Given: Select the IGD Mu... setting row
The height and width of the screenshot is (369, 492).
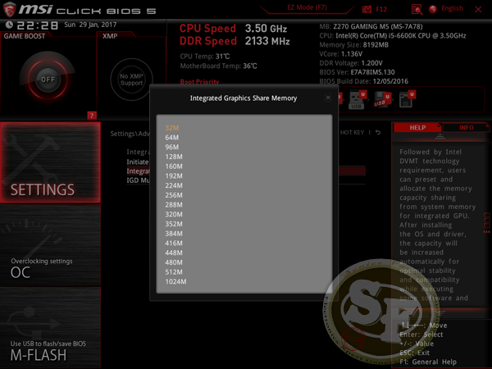Looking at the screenshot, I should pos(138,180).
